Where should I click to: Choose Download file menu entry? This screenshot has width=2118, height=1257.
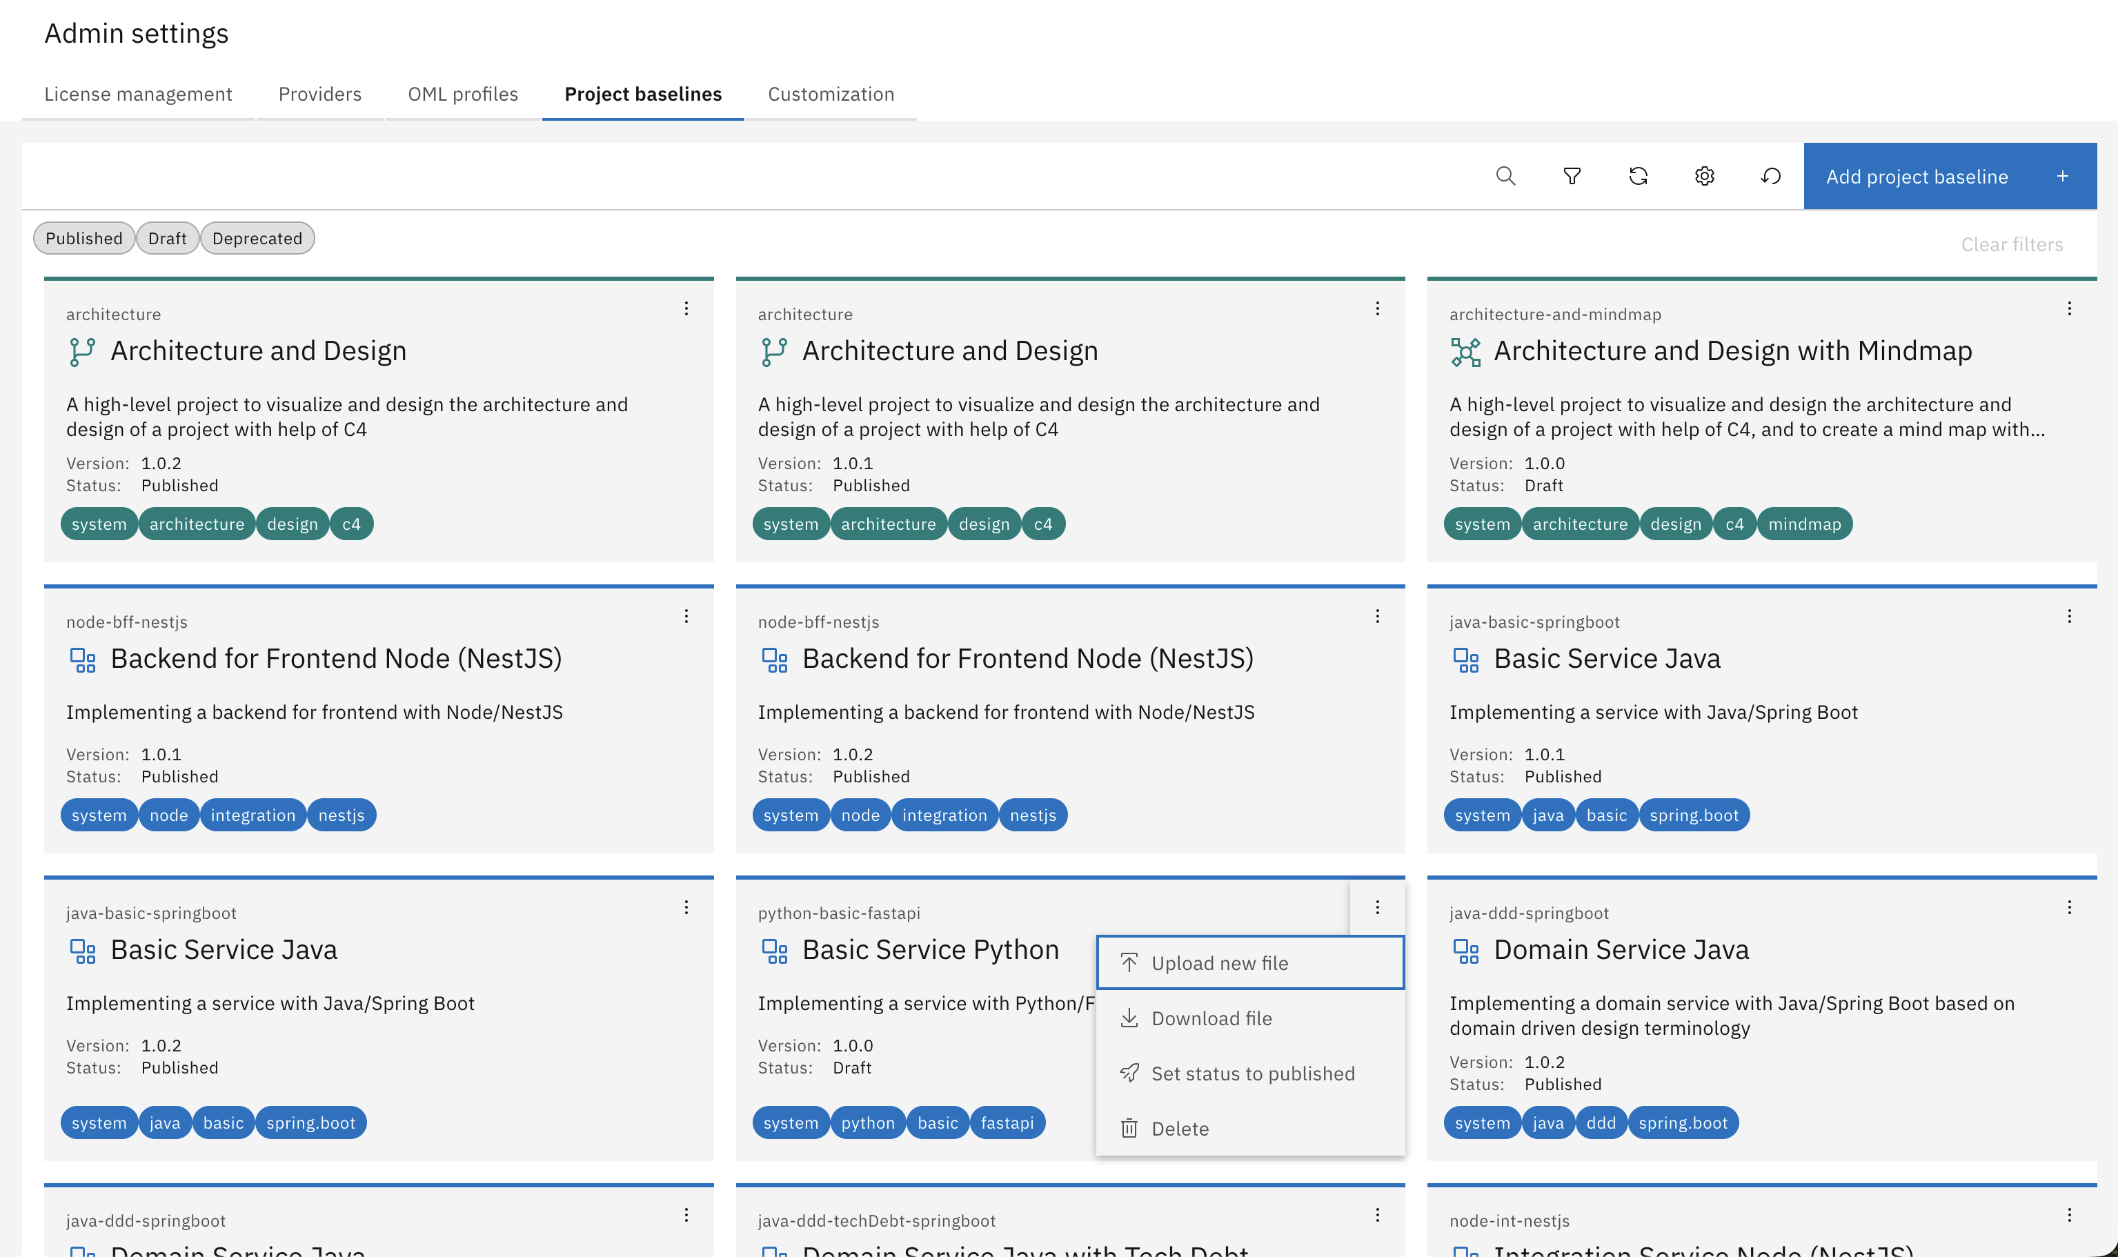pyautogui.click(x=1250, y=1018)
